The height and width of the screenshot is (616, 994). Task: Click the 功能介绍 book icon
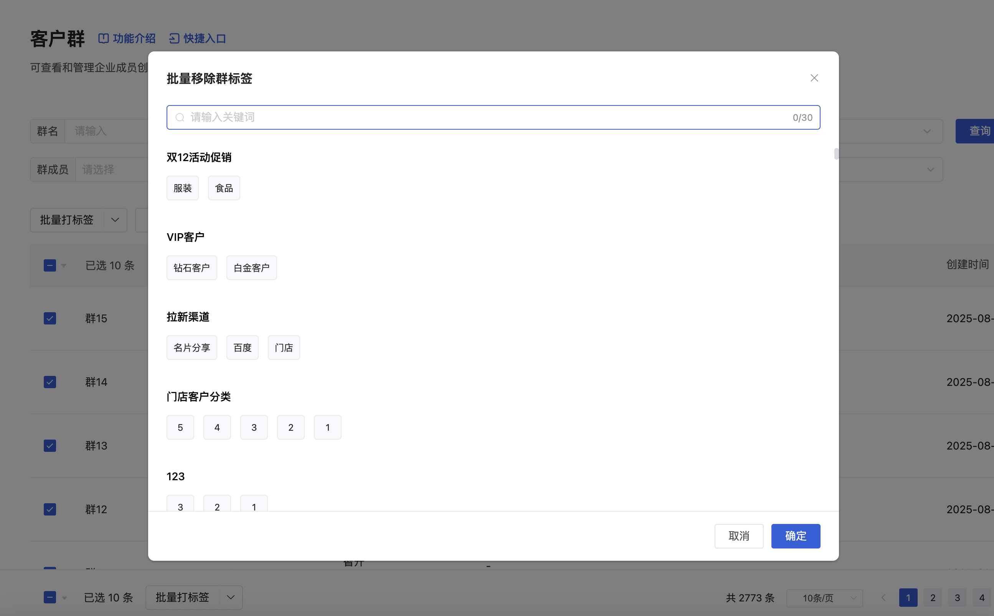pyautogui.click(x=104, y=38)
